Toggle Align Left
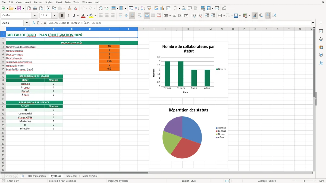 point(101,16)
